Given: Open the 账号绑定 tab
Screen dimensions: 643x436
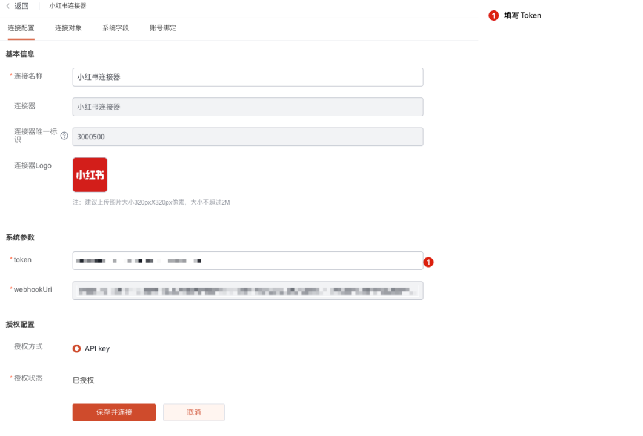Looking at the screenshot, I should tap(163, 28).
